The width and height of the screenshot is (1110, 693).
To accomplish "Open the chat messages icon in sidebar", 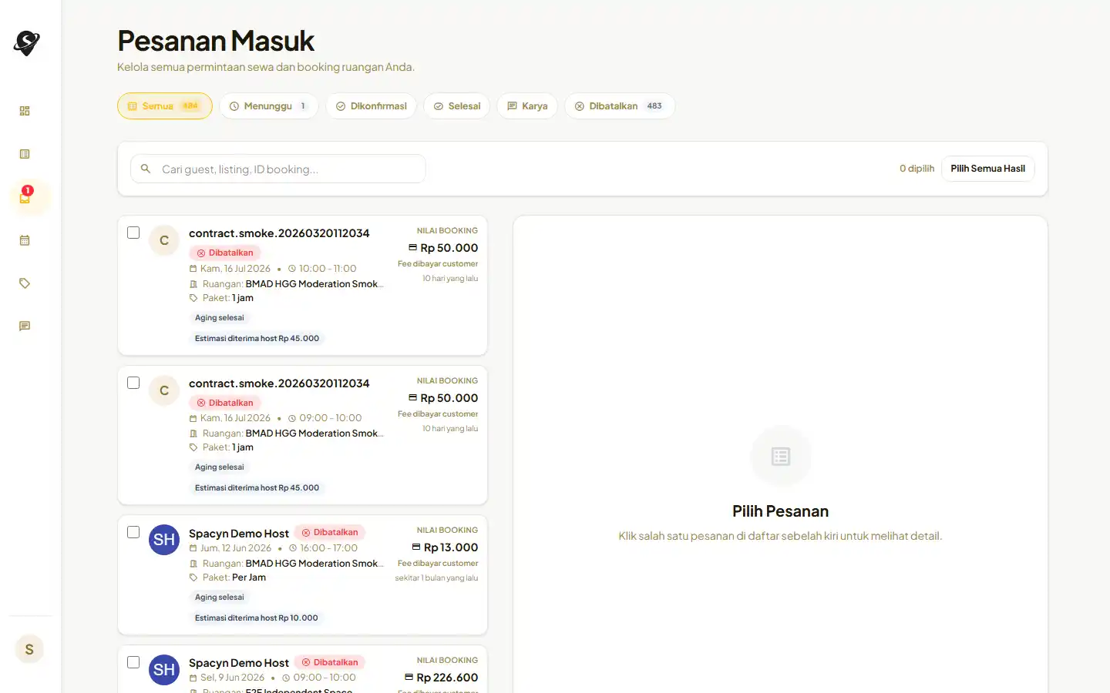I will [25, 326].
